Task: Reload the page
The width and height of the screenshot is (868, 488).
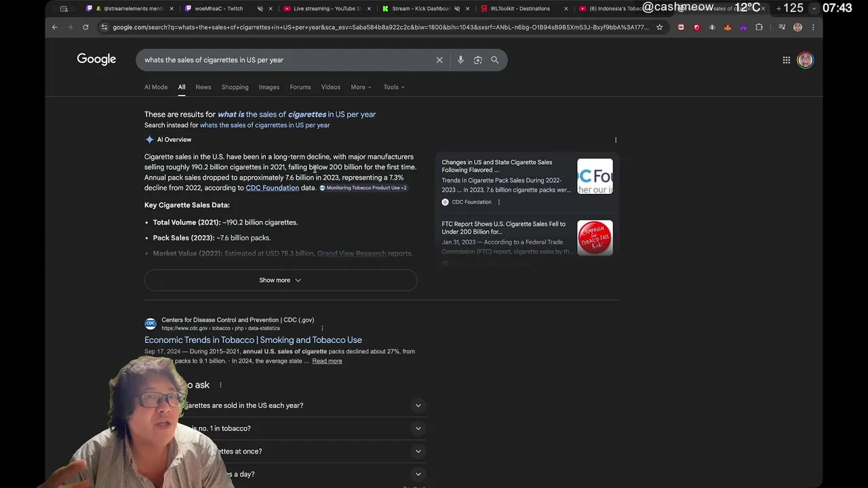Action: coord(85,27)
